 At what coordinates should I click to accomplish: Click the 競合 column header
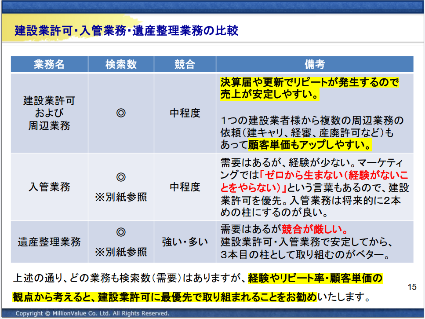coord(185,64)
